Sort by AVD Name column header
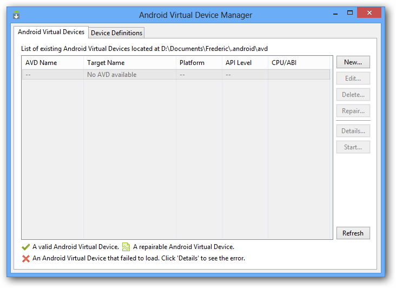396x288 pixels. (x=52, y=63)
